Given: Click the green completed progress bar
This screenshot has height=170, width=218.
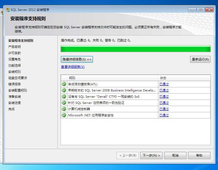Looking at the screenshot, I should click(x=136, y=49).
